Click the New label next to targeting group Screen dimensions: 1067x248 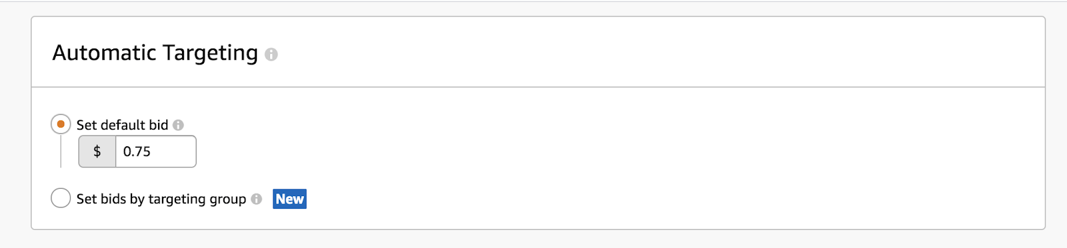click(x=289, y=199)
